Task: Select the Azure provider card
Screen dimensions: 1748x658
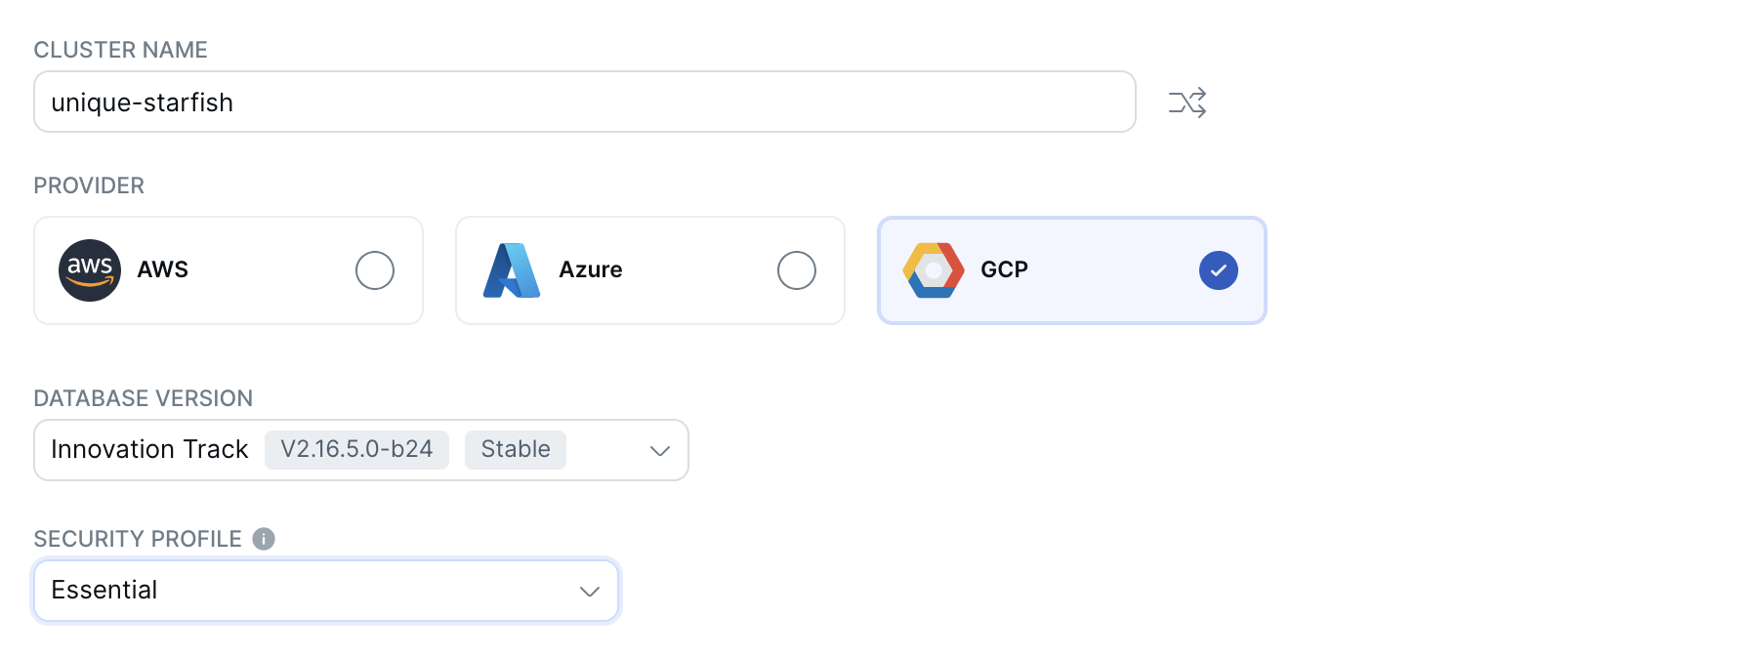Action: [648, 270]
